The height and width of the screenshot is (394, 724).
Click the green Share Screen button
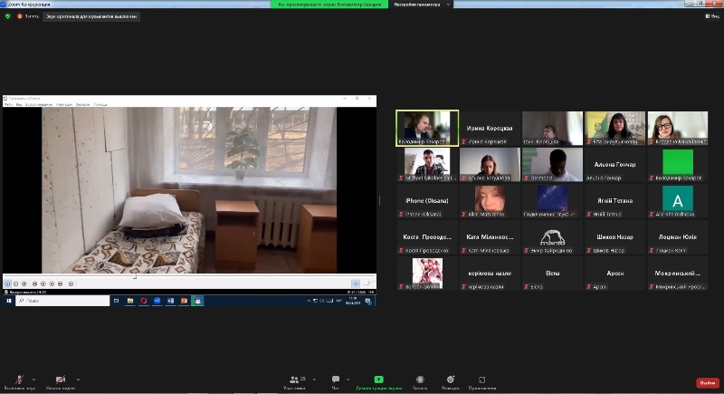pyautogui.click(x=378, y=380)
